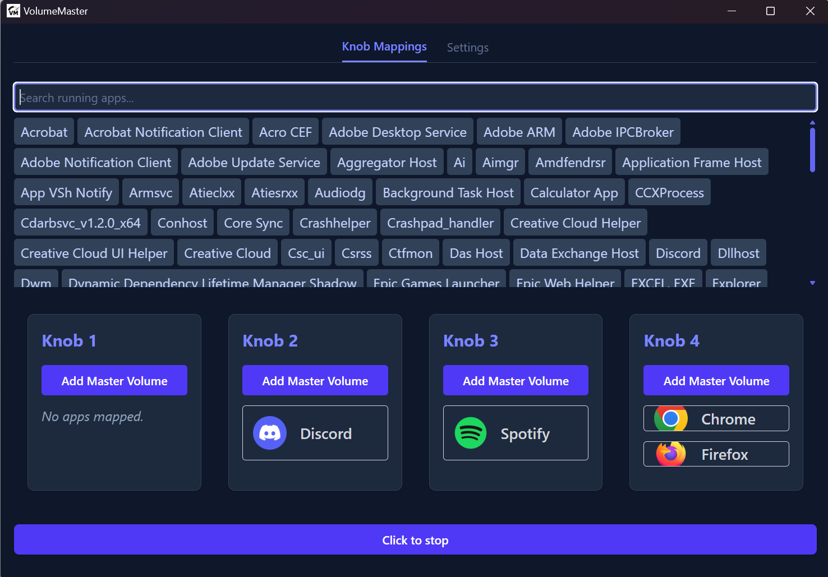Switch to the Settings tab
The height and width of the screenshot is (577, 828).
[467, 48]
